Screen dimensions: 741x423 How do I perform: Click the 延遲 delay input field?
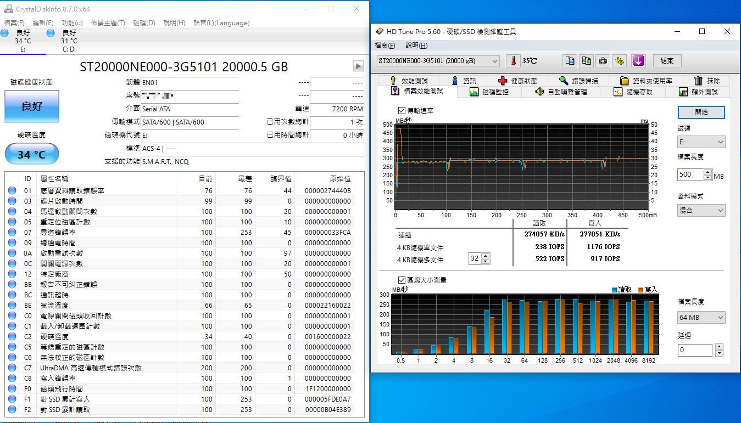[695, 349]
